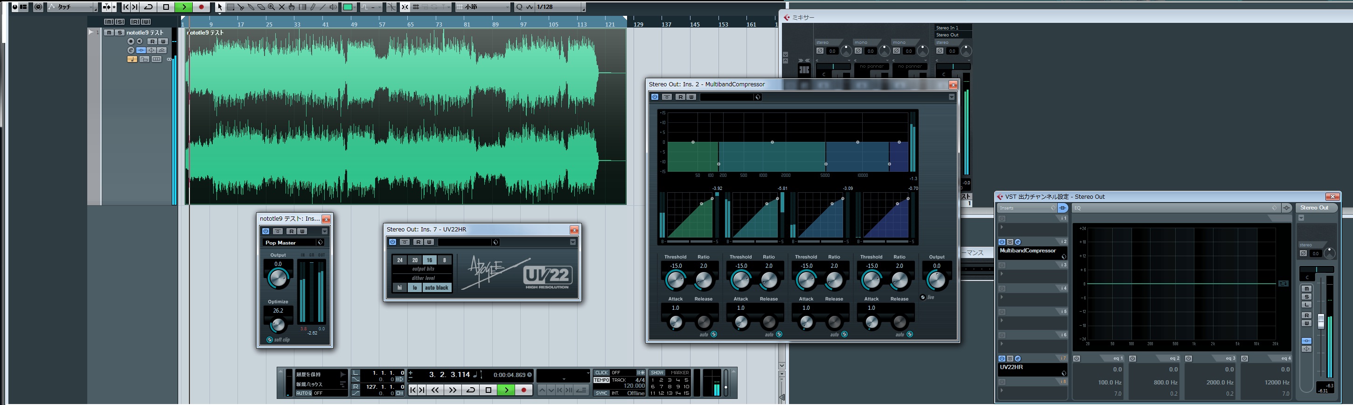This screenshot has height=405, width=1353.
Task: Click the transport bar green Play button
Action: (x=506, y=390)
